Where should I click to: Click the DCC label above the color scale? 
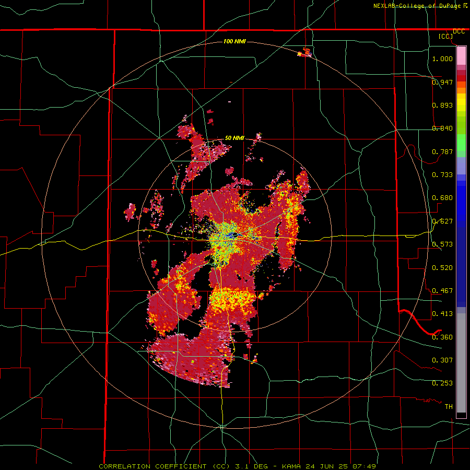[459, 31]
